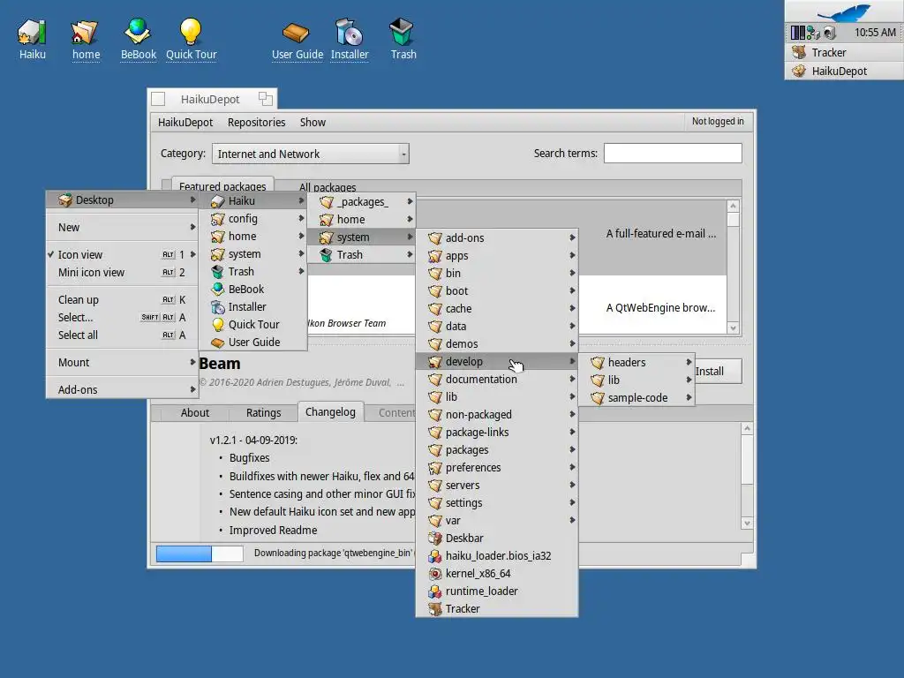Screen dimensions: 904x678
Task: Choose kernel_x86_64 in system menu
Action: (496, 573)
